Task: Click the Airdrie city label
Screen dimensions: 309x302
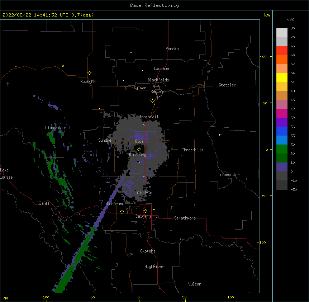Action: [144, 193]
